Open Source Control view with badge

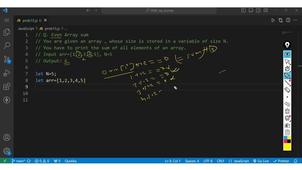(x=7, y=59)
